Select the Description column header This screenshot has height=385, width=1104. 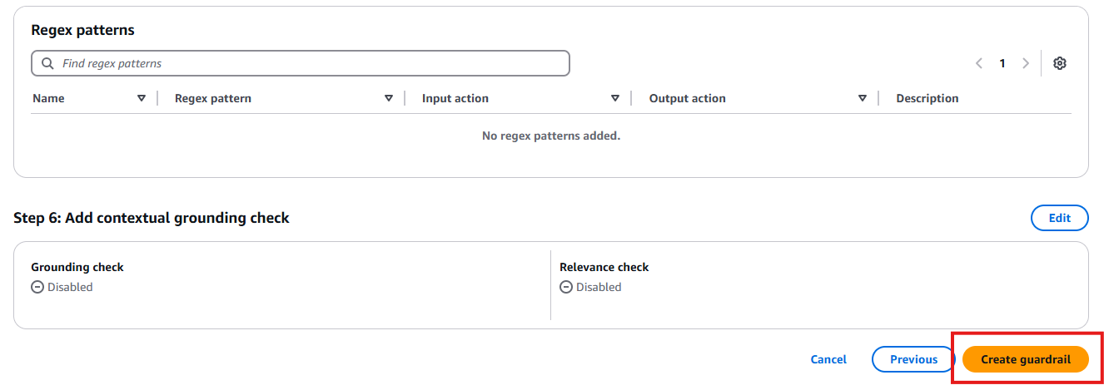[927, 98]
